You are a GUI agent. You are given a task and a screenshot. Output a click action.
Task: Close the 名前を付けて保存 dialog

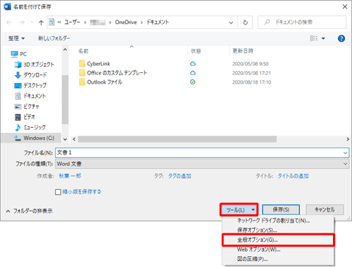345,6
